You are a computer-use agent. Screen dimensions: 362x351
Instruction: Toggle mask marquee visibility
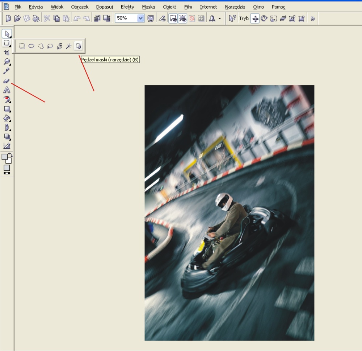pos(173,18)
